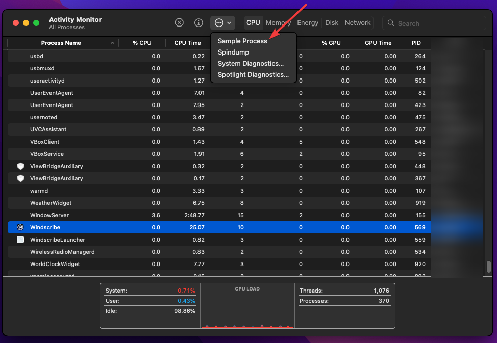
Task: Open the Disk tab
Action: pyautogui.click(x=332, y=22)
